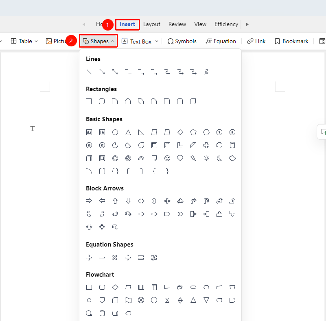Pick the flowchart summing junction shape

[141, 300]
